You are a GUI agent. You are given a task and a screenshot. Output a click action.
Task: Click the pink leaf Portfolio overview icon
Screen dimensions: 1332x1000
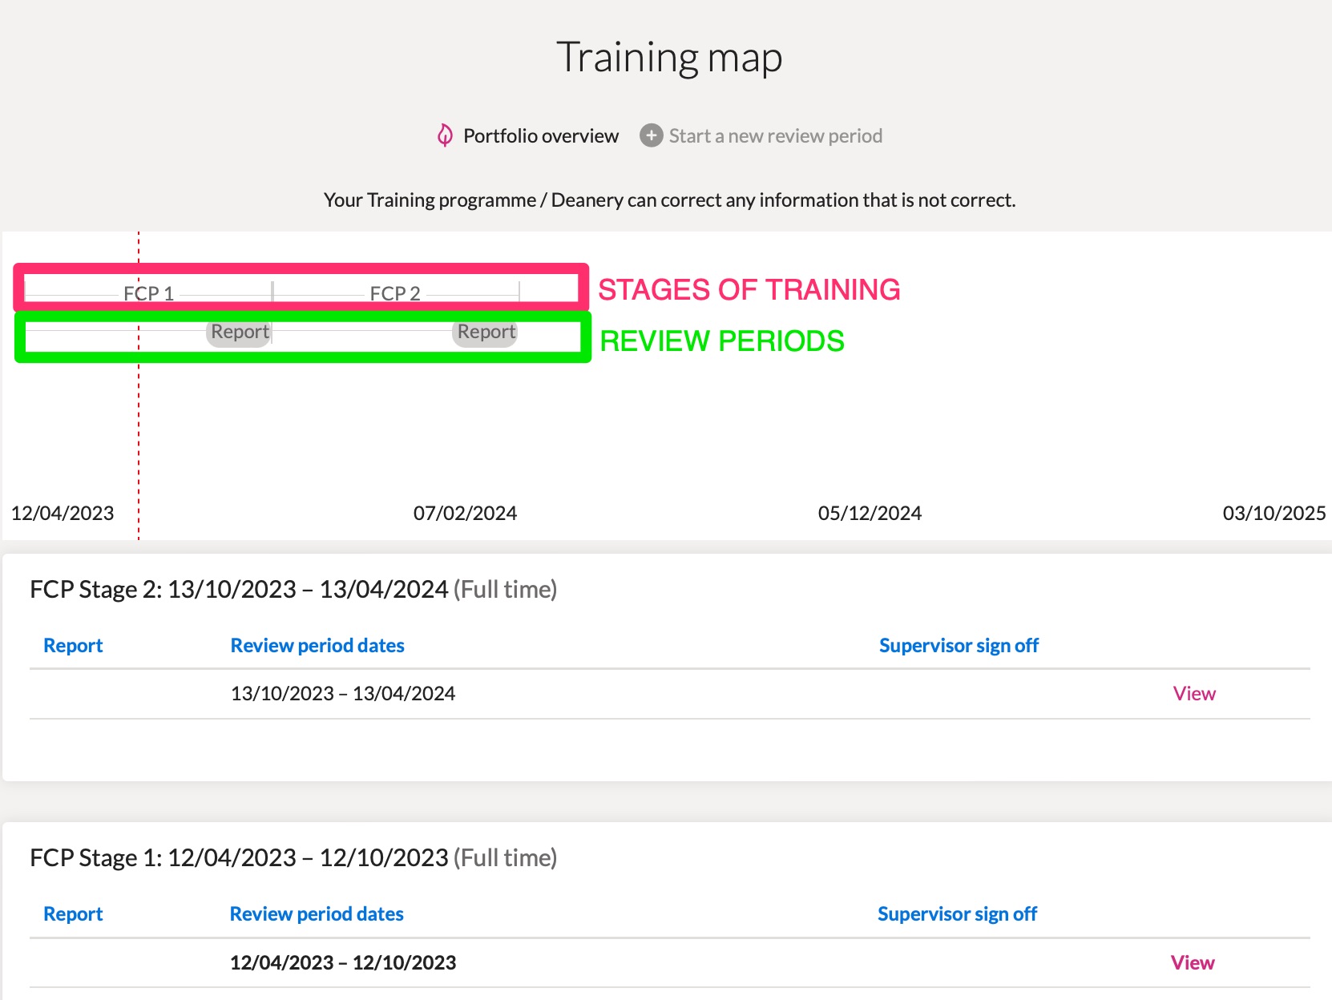pyautogui.click(x=445, y=135)
